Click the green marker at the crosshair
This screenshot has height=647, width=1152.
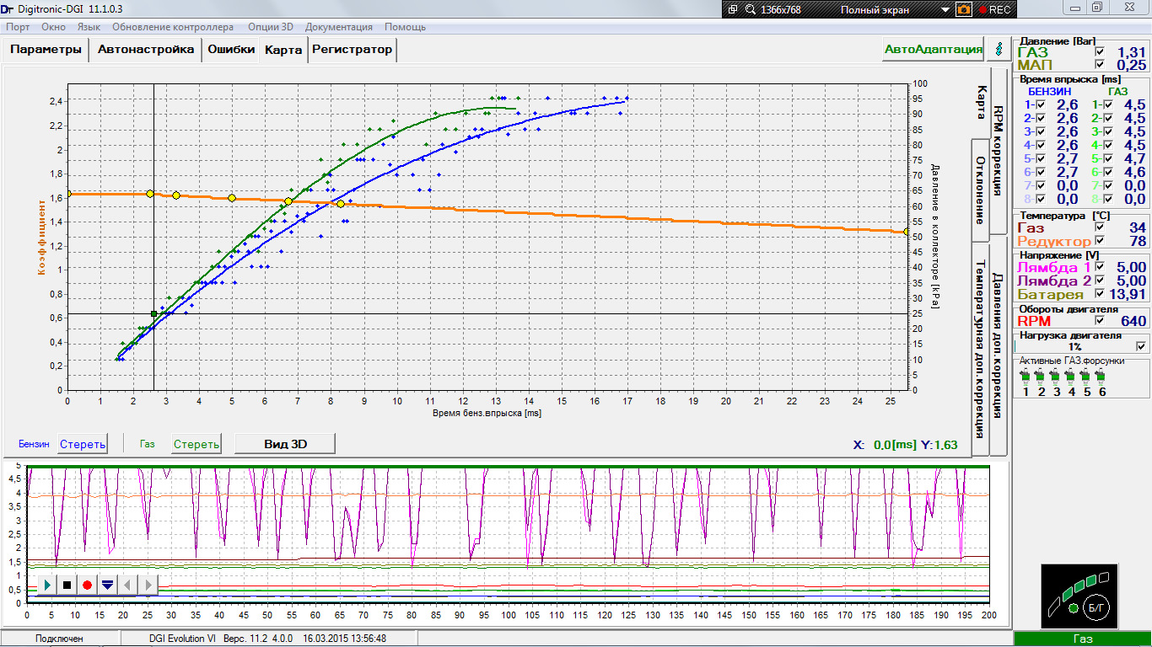153,313
